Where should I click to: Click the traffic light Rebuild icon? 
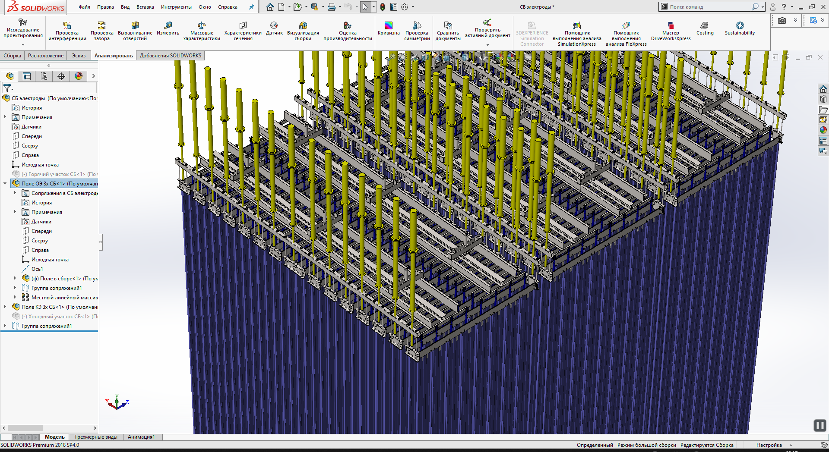(383, 7)
